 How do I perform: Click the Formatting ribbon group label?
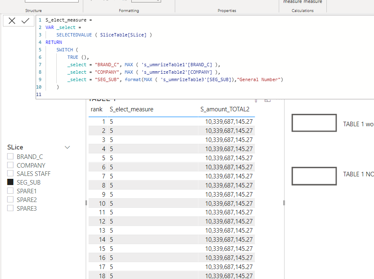pyautogui.click(x=129, y=10)
